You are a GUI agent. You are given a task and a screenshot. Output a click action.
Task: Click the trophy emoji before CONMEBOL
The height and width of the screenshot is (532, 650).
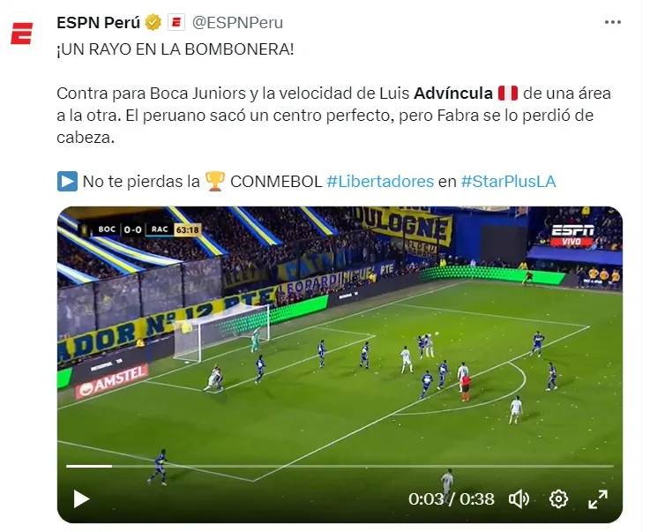(215, 182)
